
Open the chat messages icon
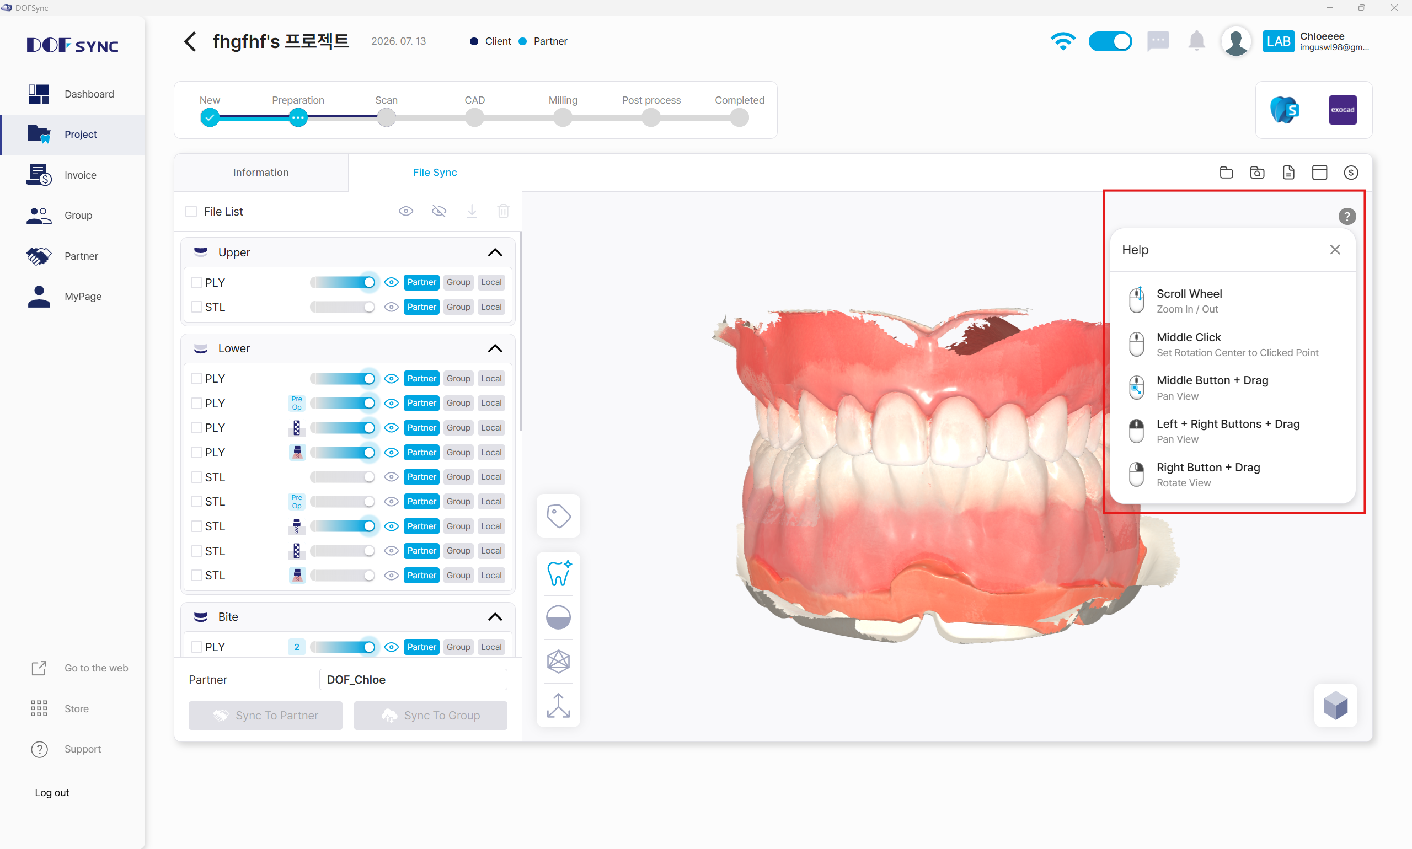(x=1157, y=41)
